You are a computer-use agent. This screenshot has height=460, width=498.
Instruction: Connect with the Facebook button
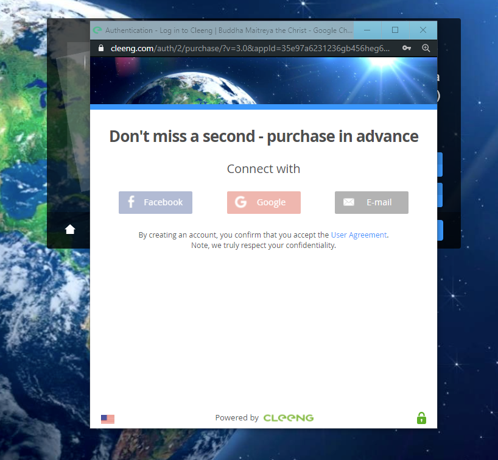[x=155, y=202]
